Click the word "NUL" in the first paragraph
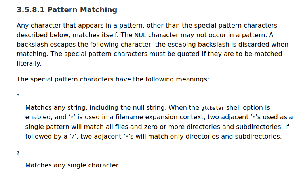Screen dimensions: 299x176 point(140,35)
